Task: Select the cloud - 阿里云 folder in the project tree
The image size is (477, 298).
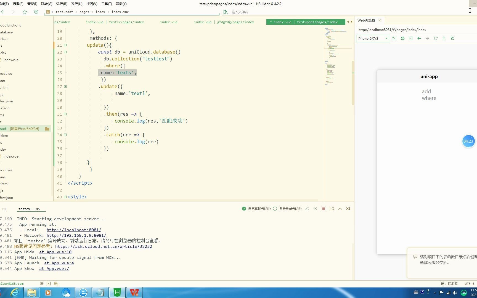Action: [25, 129]
